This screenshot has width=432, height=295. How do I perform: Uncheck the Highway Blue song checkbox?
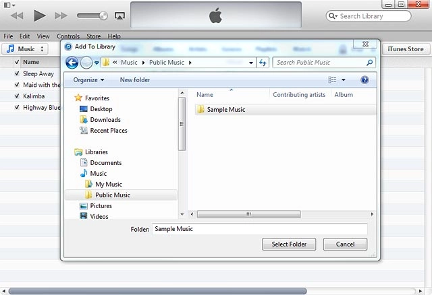pyautogui.click(x=17, y=107)
